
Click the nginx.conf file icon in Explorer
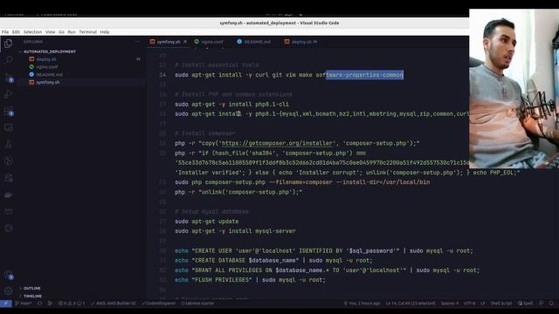click(x=31, y=66)
